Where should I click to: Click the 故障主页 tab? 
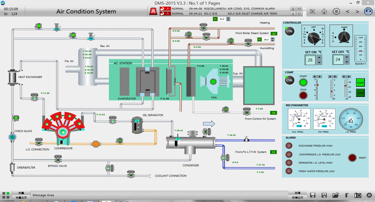tap(298, 197)
